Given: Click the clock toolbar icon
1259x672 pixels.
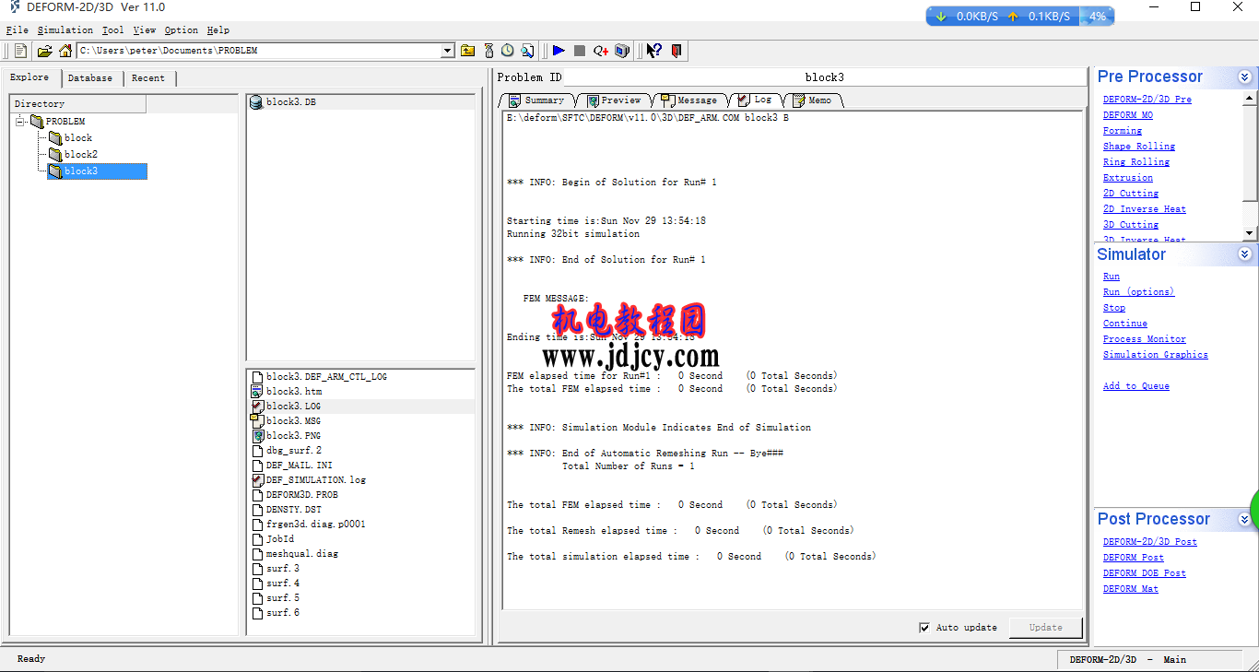Looking at the screenshot, I should (x=508, y=51).
